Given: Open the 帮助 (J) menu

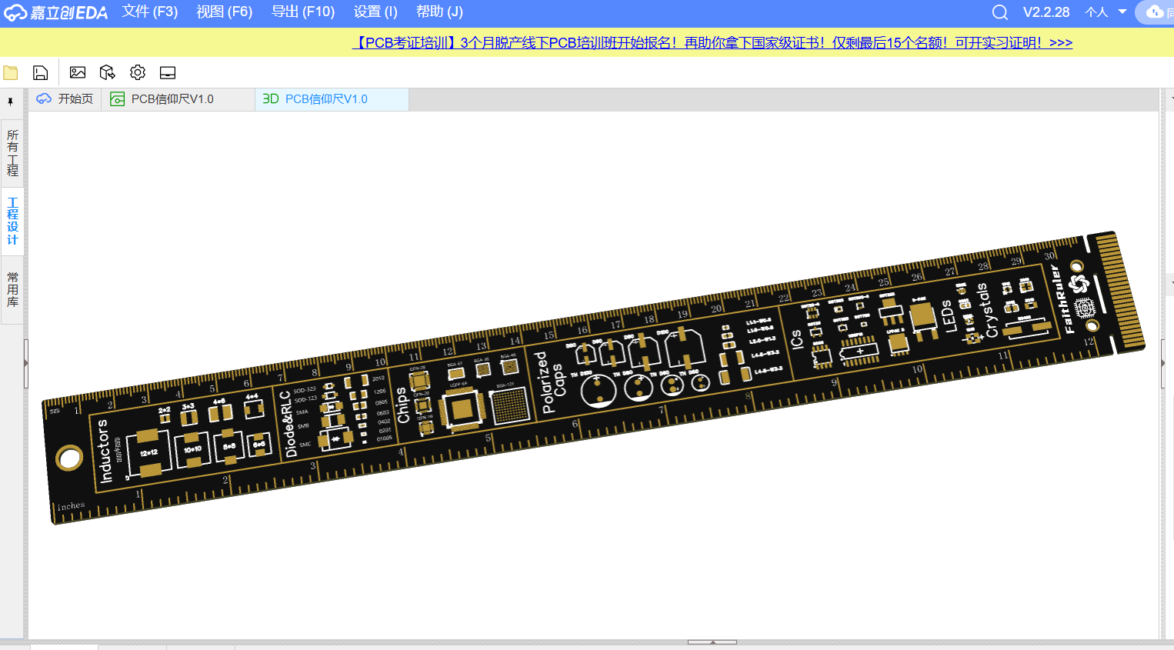Looking at the screenshot, I should 439,12.
